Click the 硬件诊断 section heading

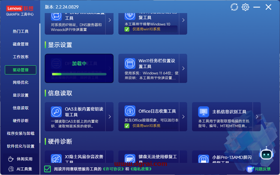point(60,142)
